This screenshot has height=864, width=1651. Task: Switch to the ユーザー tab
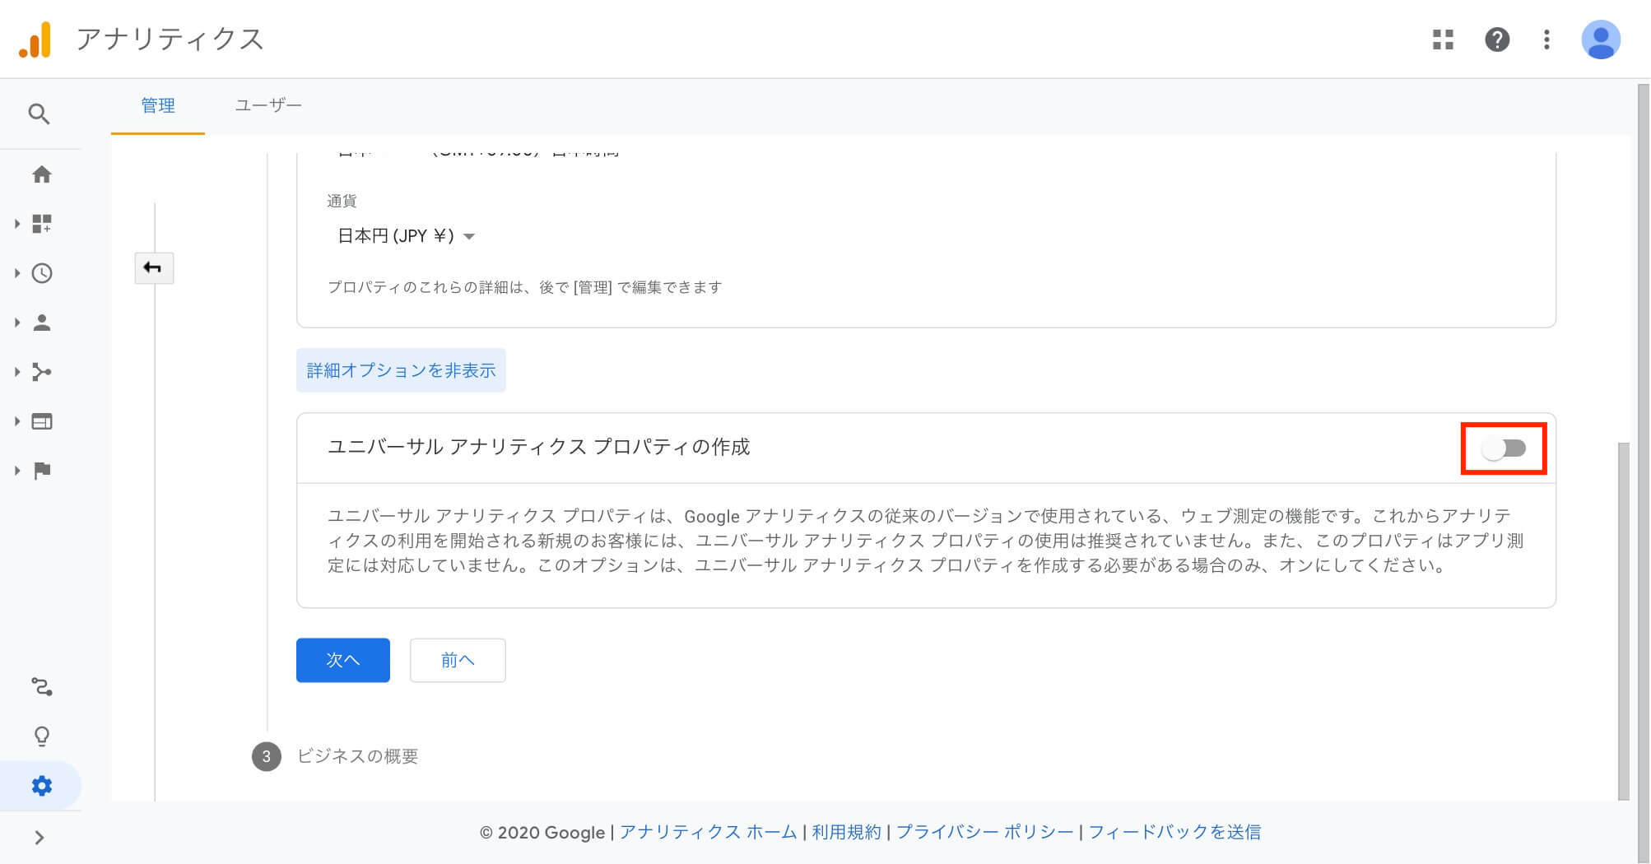tap(268, 105)
